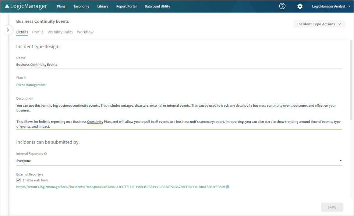Screen dimensions: 354x216
Task: Open the LogicManager Analyst user menu
Action: 331,6
